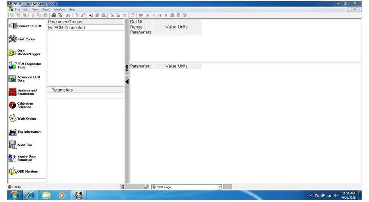Image resolution: width=369 pixels, height=202 pixels.
Task: Click the Print toolbar icon
Action: (x=54, y=15)
